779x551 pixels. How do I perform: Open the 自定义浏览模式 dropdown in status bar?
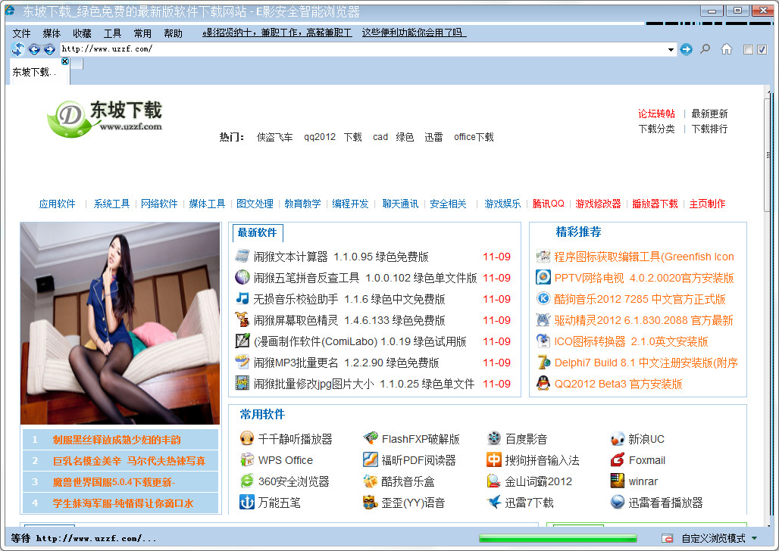coord(755,538)
